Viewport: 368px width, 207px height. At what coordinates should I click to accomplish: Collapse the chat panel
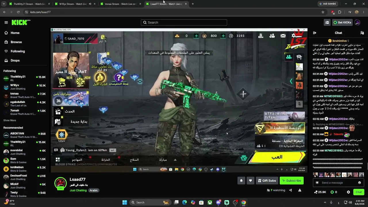[x=315, y=33]
